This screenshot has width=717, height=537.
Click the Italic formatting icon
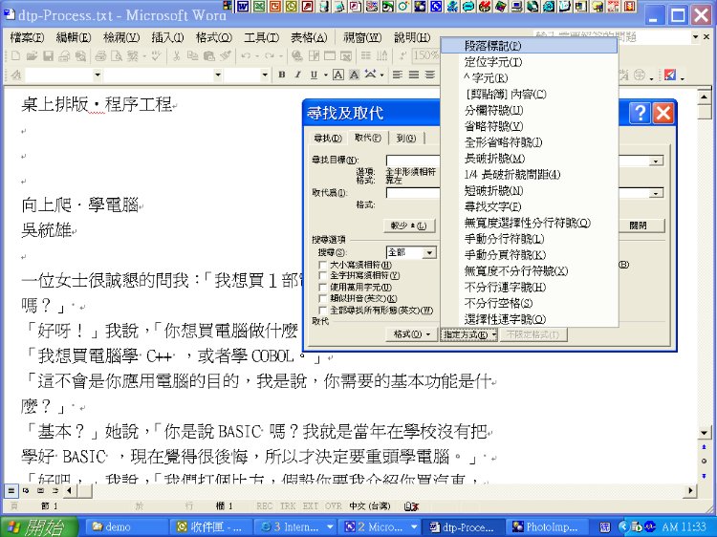click(x=297, y=75)
